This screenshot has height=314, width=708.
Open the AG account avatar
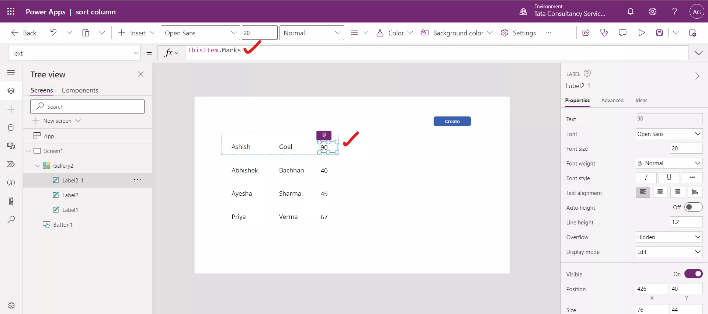(697, 11)
